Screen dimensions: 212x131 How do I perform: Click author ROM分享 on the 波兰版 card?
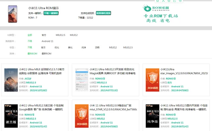tap(29, 115)
